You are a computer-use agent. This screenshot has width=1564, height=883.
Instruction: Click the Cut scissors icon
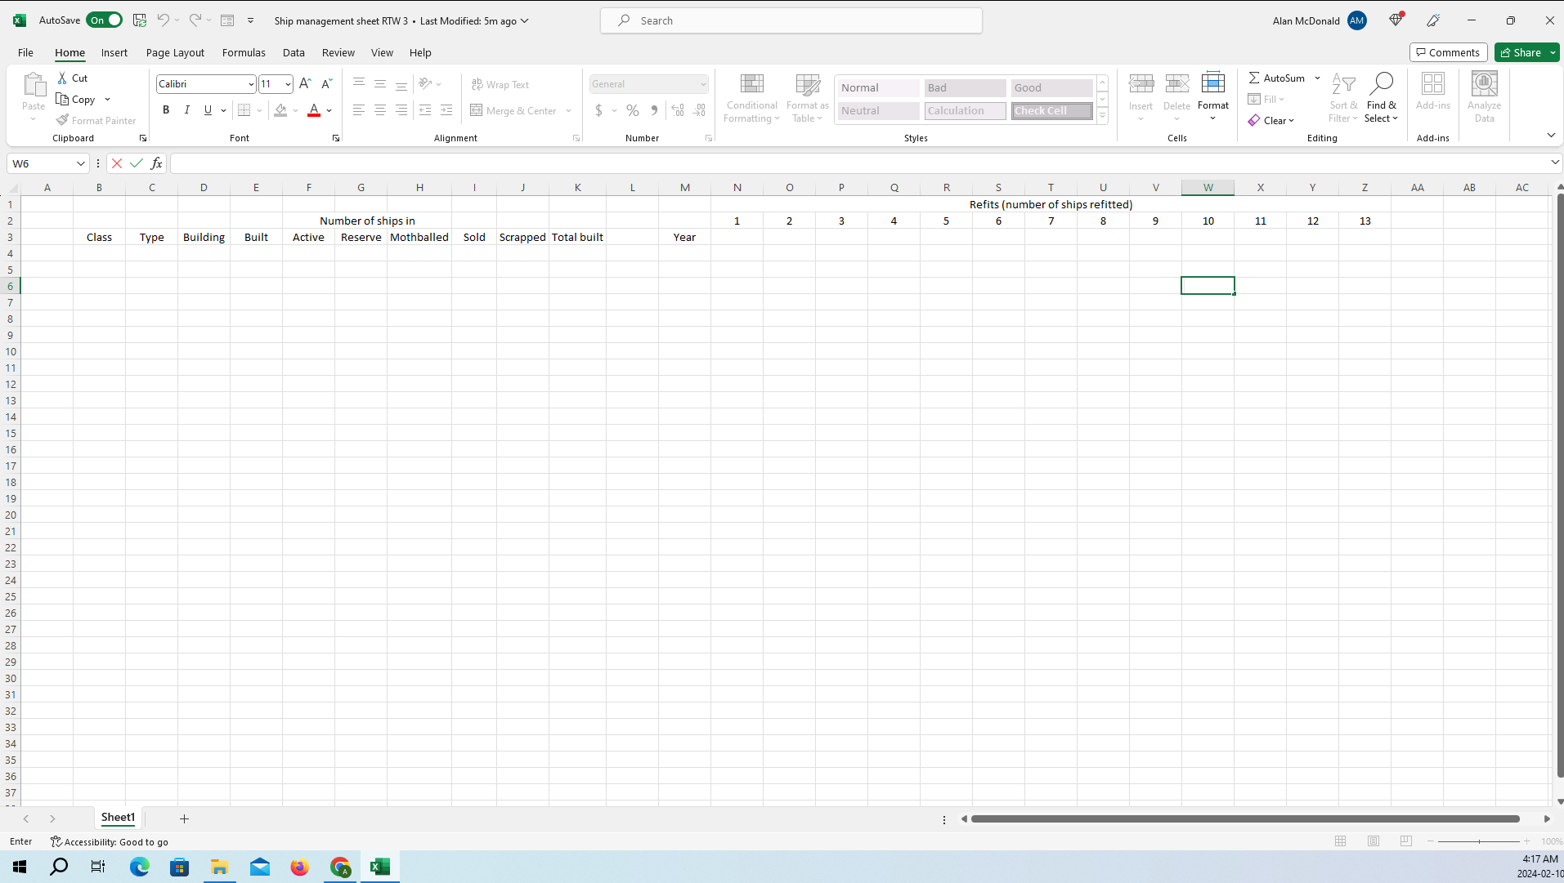[62, 78]
